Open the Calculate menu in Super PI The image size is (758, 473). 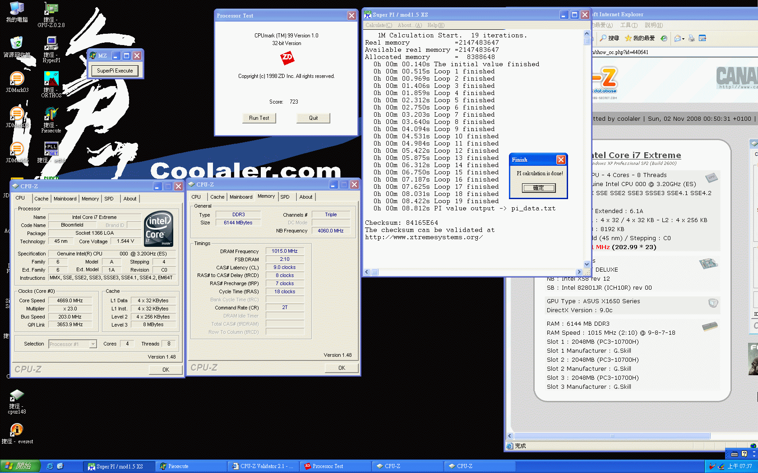click(379, 25)
